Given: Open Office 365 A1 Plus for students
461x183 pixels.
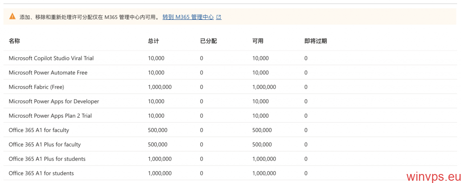Looking at the screenshot, I should (x=47, y=159).
